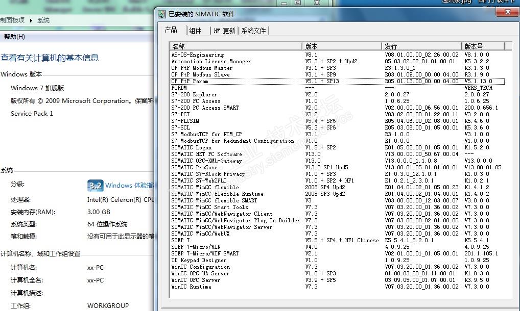
Task: Select the S7-PCT row
Action: [337, 114]
